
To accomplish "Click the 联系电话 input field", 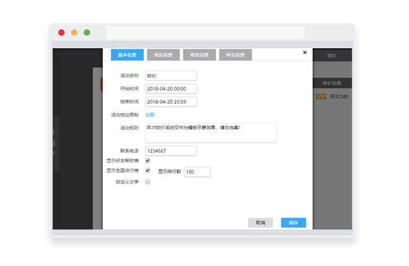I will 171,151.
